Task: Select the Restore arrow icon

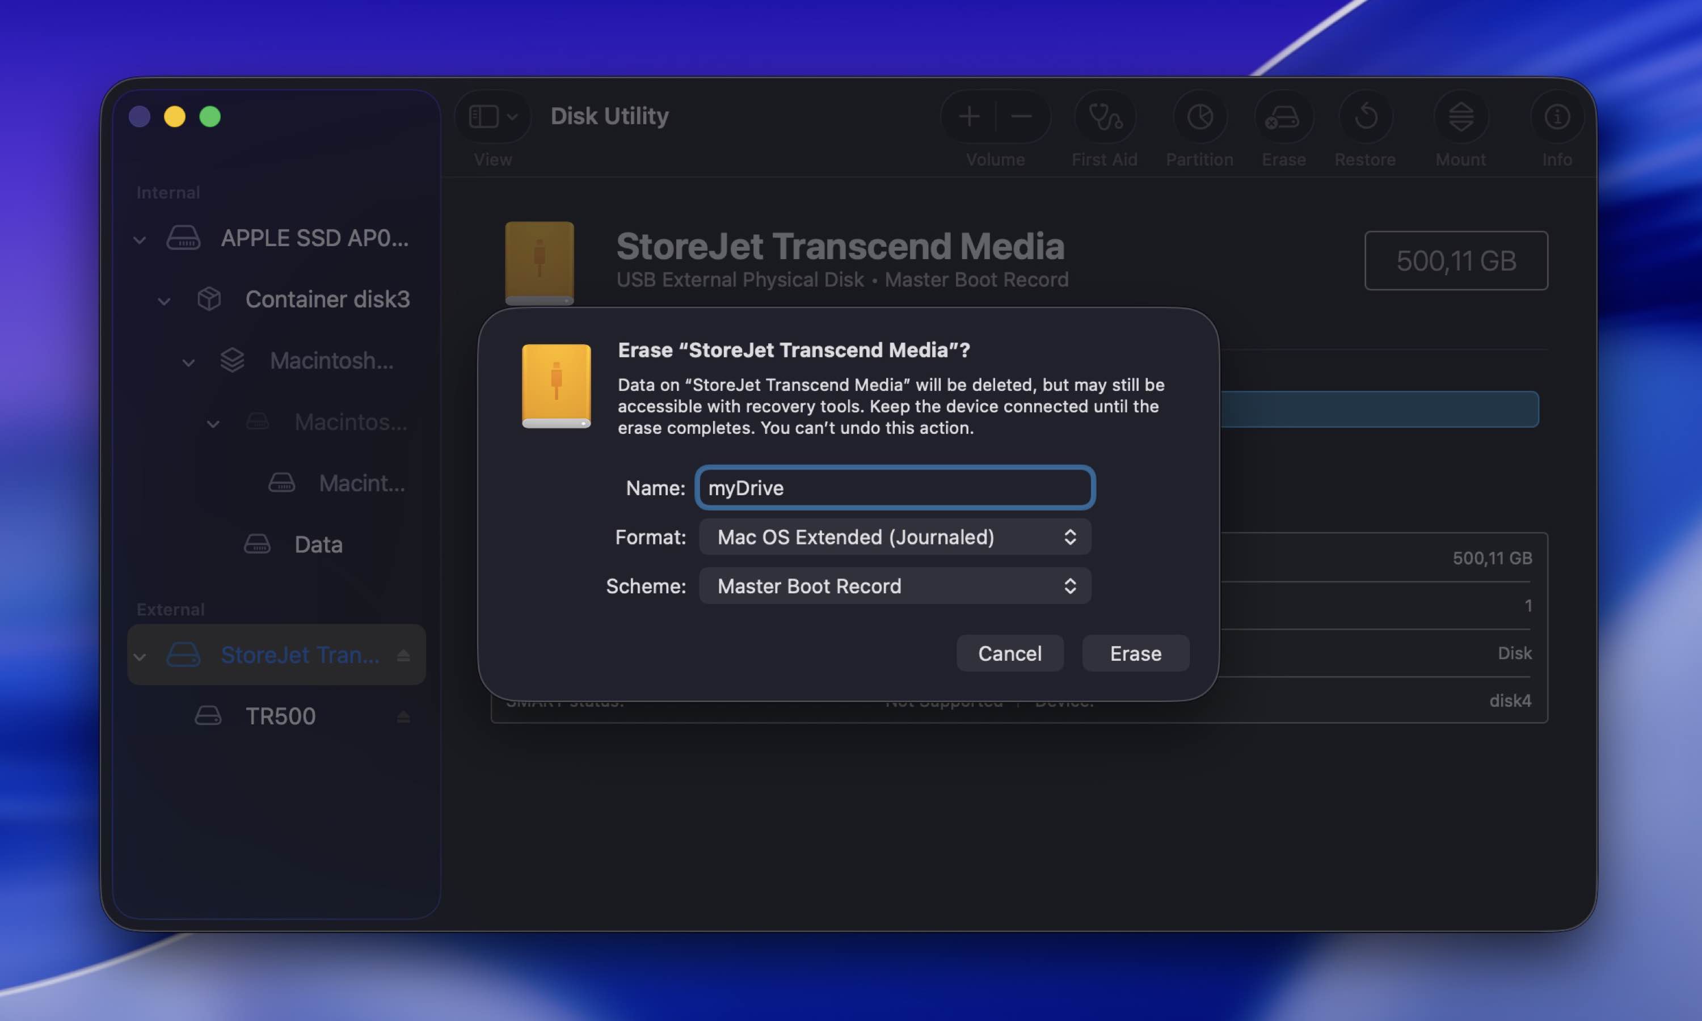Action: click(x=1366, y=116)
